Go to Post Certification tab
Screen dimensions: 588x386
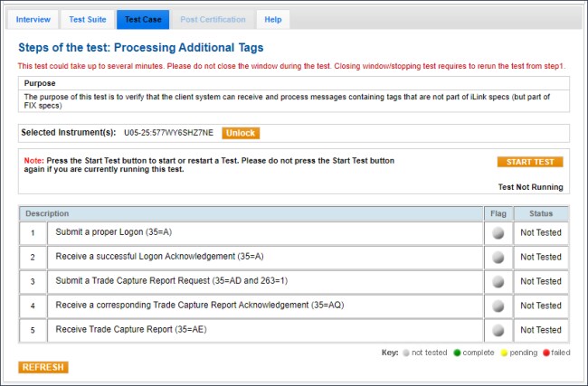click(213, 20)
